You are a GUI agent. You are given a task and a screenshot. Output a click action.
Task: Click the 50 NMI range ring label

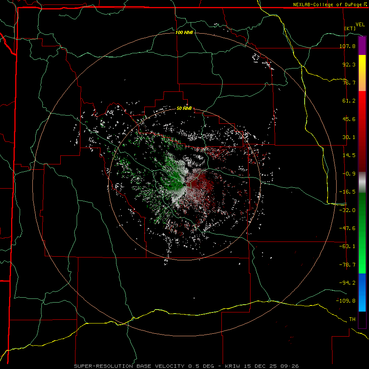[x=184, y=108]
